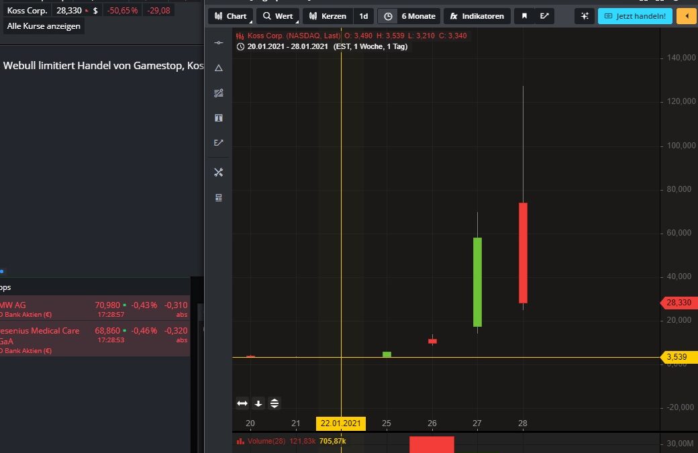Select the triangle shape drawing tool
The image size is (698, 453).
(218, 68)
